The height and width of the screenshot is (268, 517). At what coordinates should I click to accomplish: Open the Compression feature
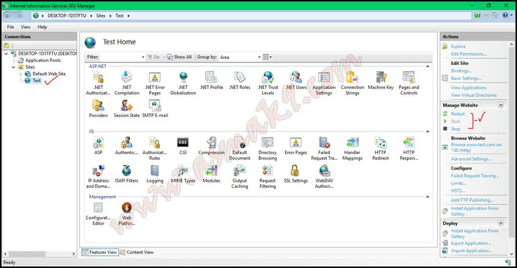[211, 146]
